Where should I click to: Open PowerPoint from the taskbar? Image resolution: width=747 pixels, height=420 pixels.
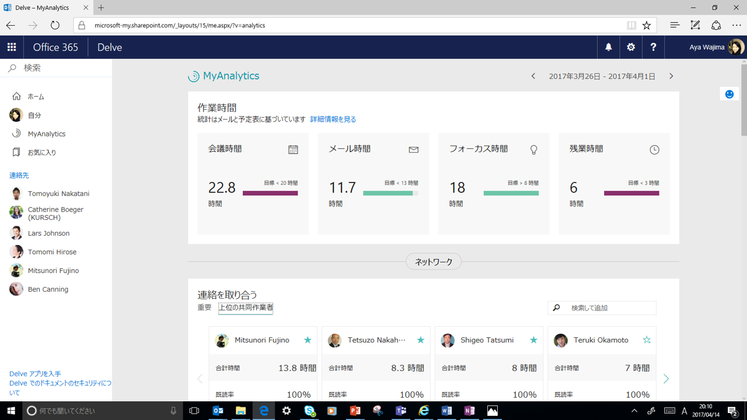[x=355, y=411]
